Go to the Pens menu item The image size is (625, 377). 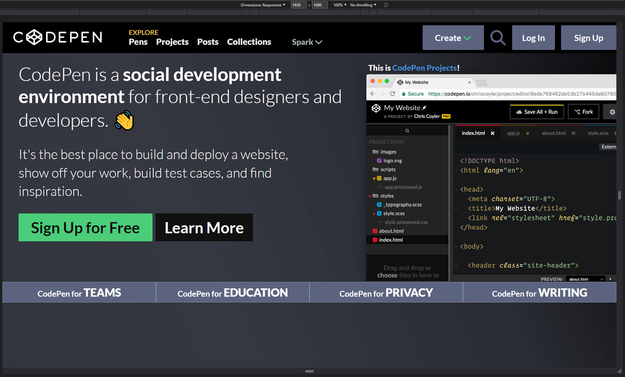138,42
